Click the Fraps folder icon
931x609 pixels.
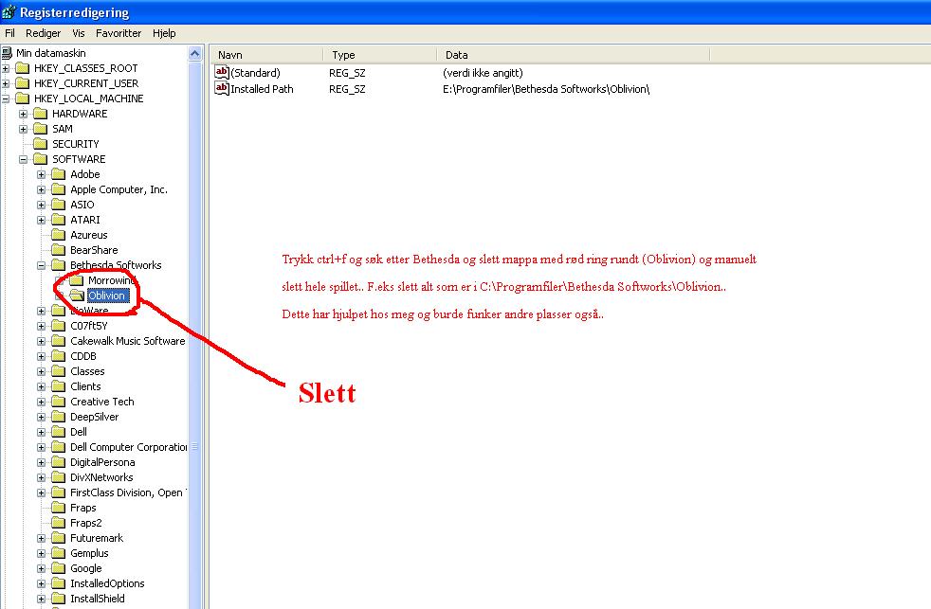click(x=59, y=508)
